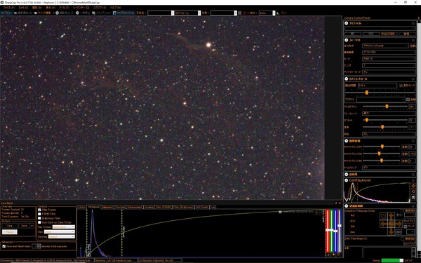This screenshot has width=421, height=263.
Task: Collapse the Camera Control section
Action: (x=347, y=79)
